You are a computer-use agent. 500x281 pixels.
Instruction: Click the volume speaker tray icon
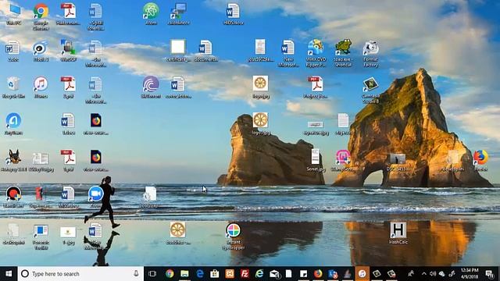point(433,273)
